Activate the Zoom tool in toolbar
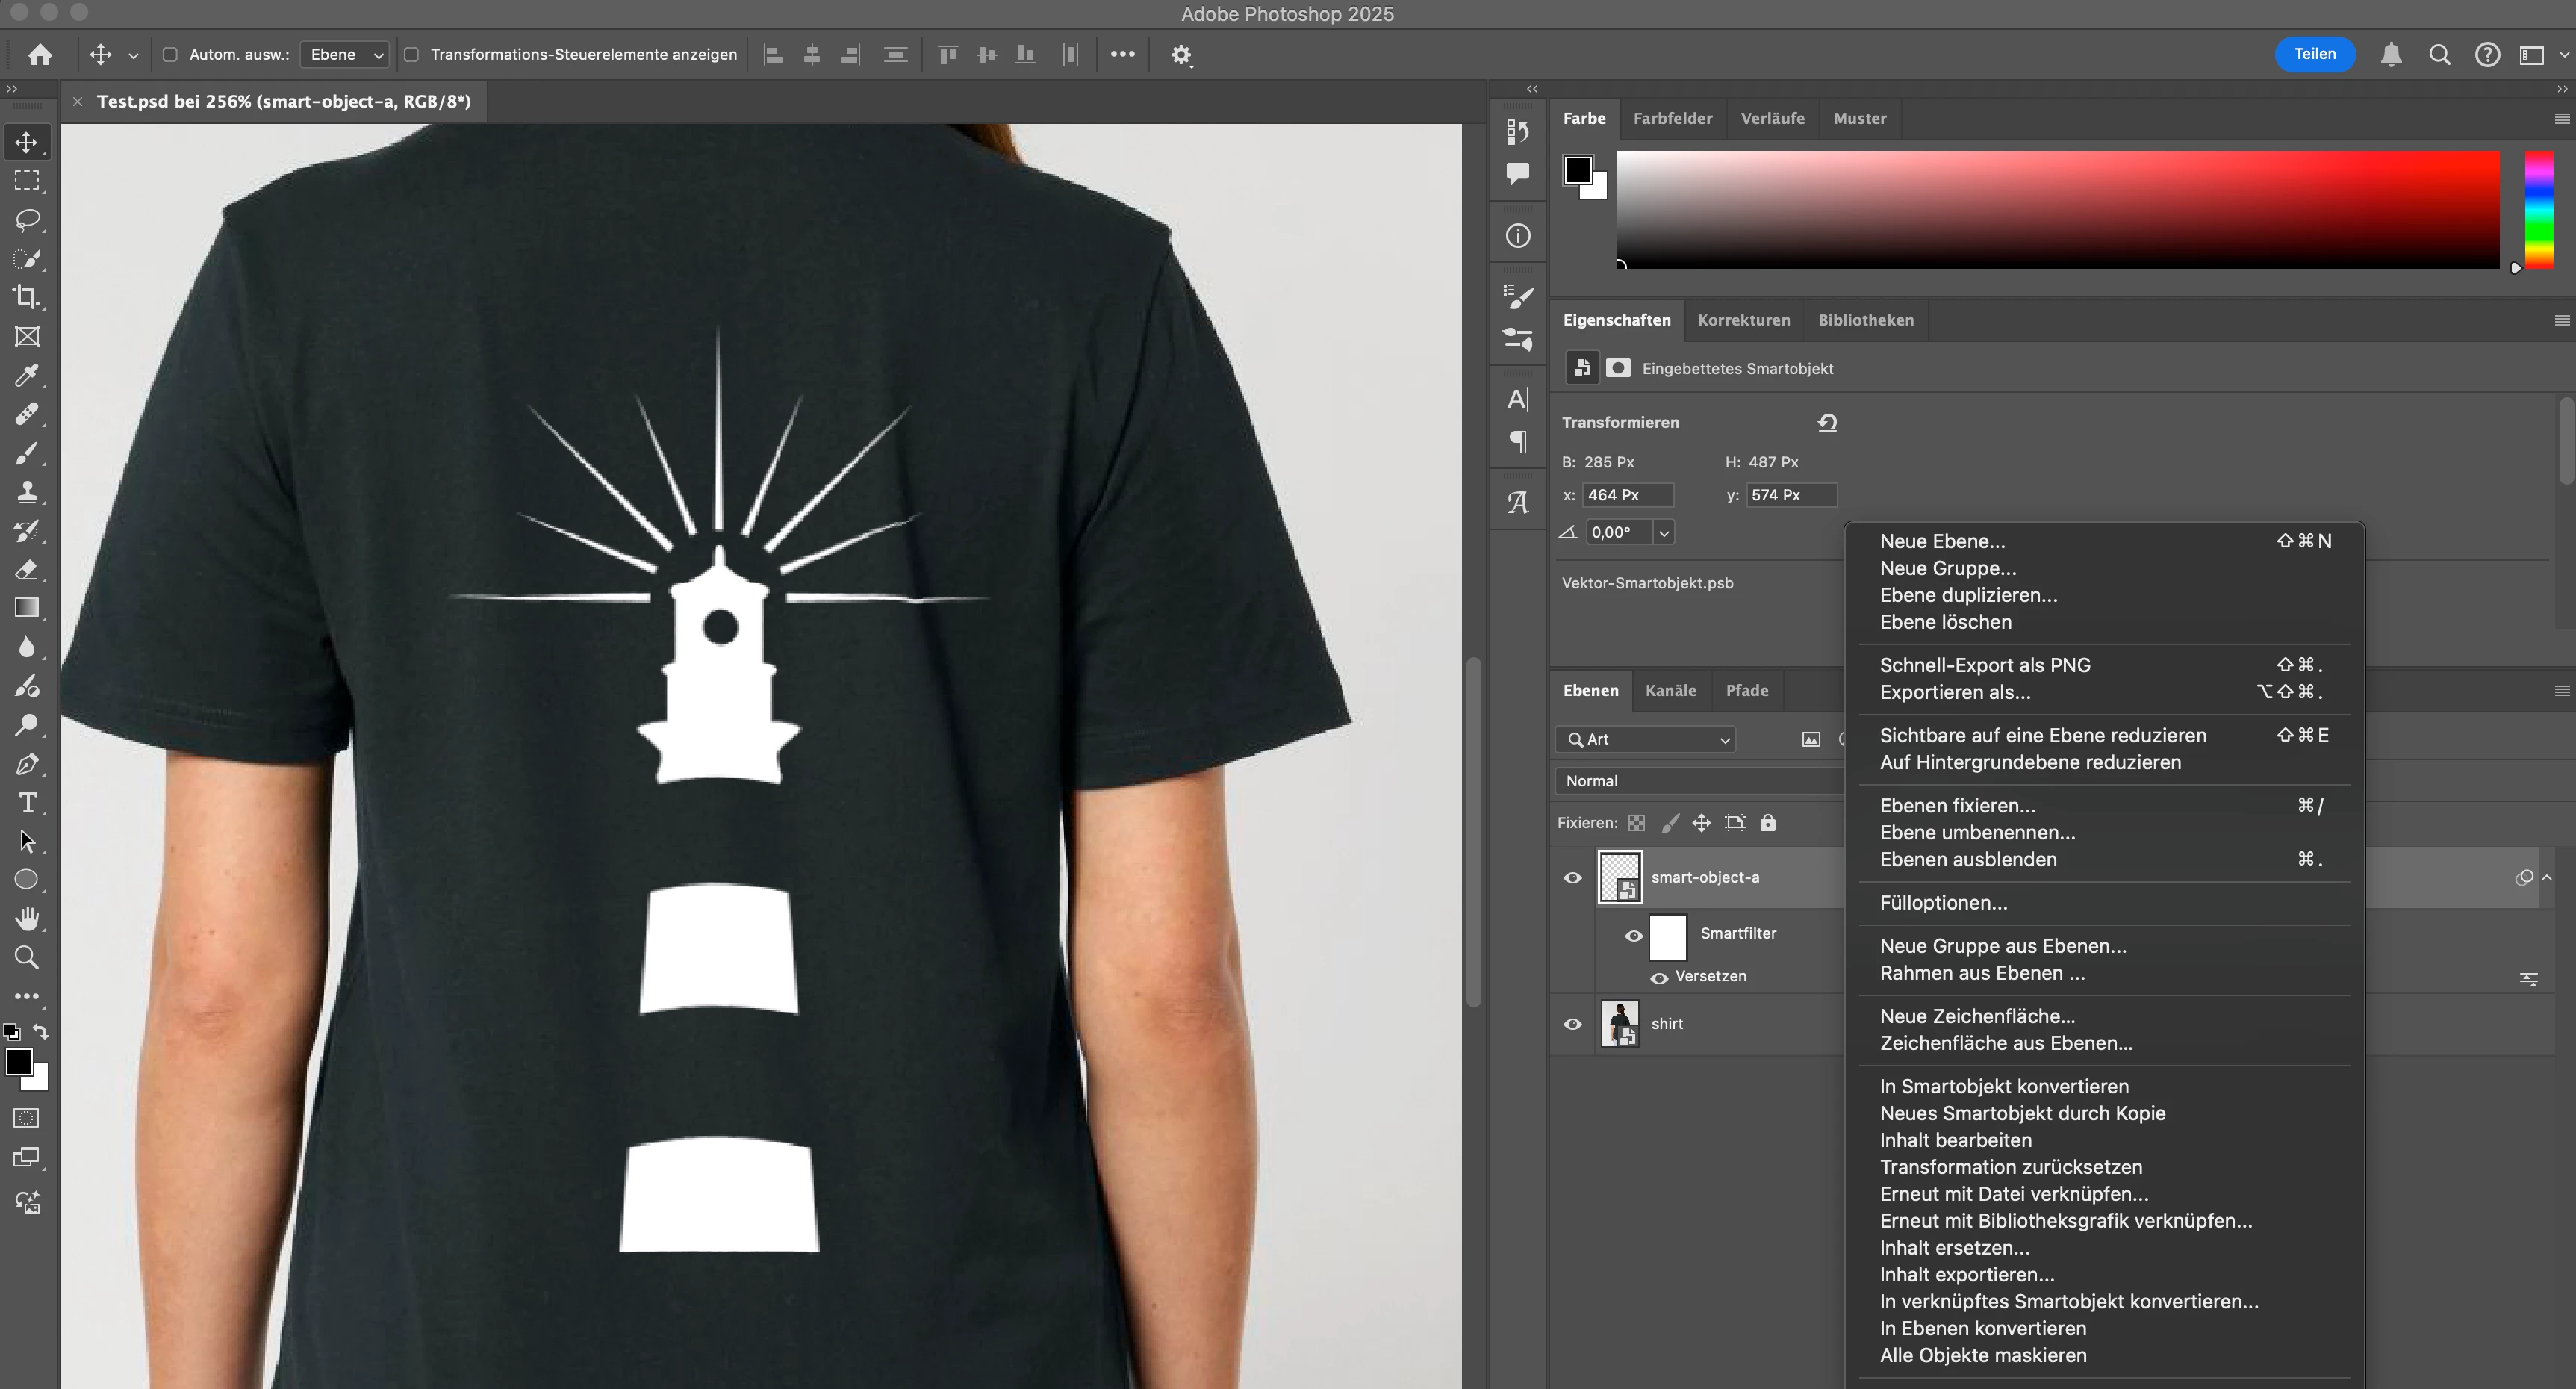Screen dimensions: 2576x1389 point(27,958)
